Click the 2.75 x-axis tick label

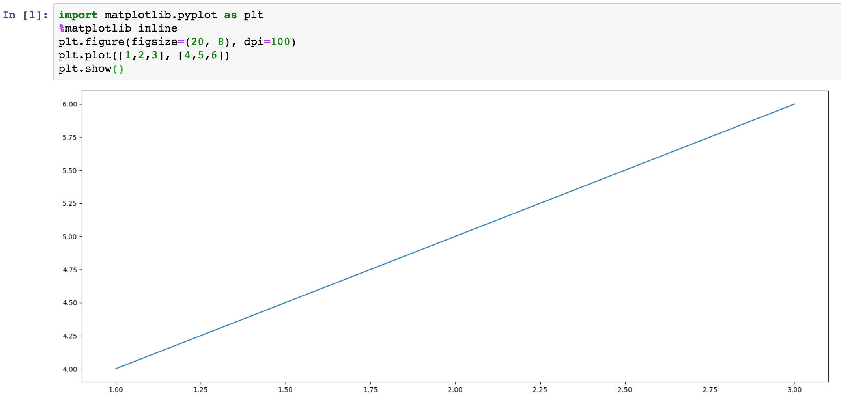click(x=710, y=390)
